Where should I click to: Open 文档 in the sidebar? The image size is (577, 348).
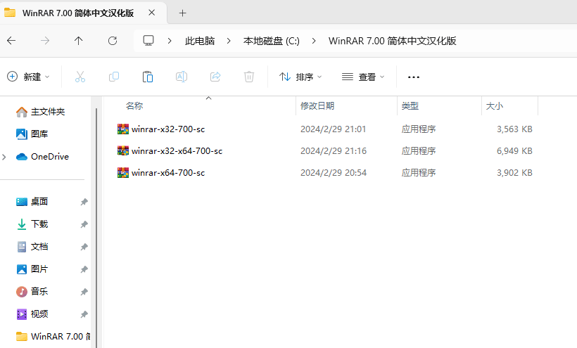point(32,247)
